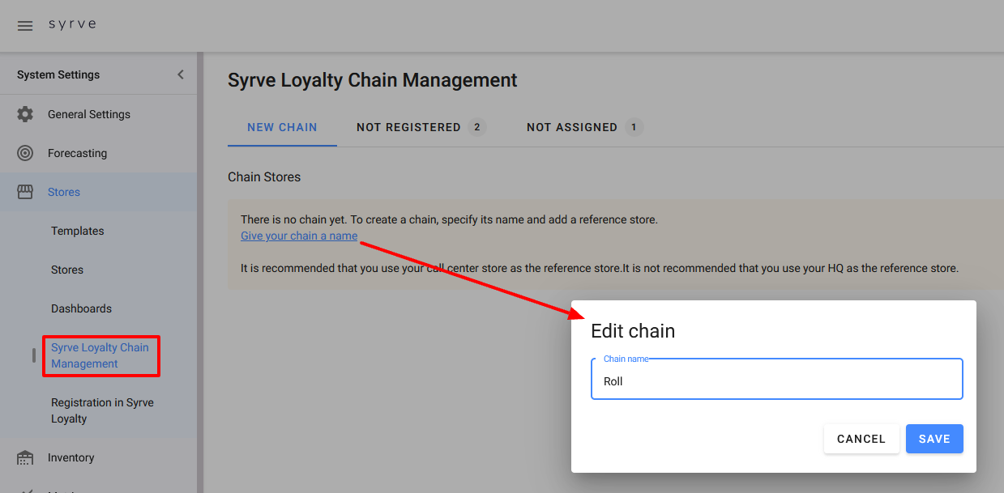Open Dashboards in the sidebar
This screenshot has width=1004, height=493.
pyautogui.click(x=81, y=308)
